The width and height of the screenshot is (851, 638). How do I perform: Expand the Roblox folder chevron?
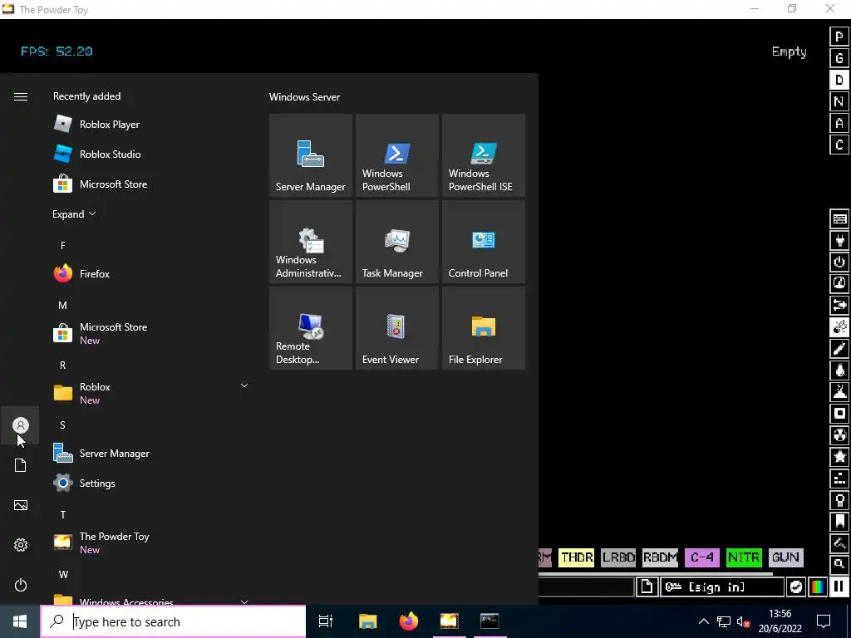(244, 385)
